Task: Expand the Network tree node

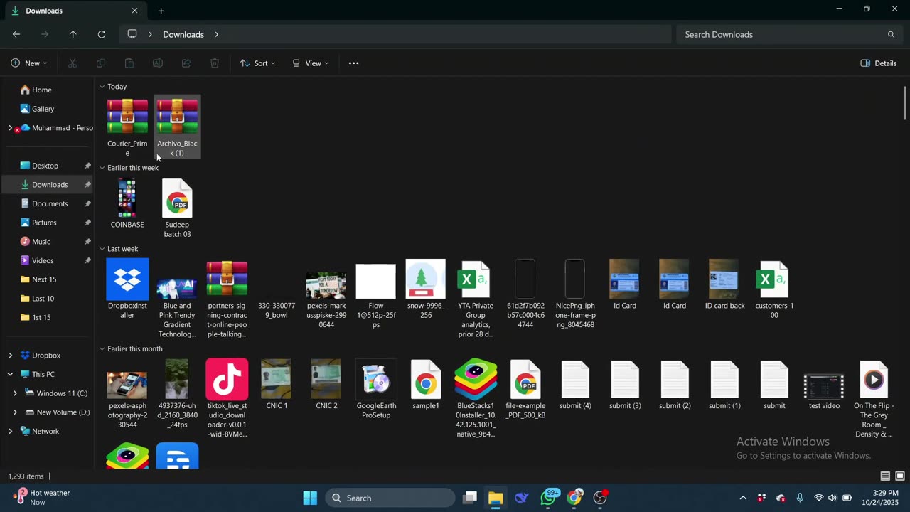Action: pyautogui.click(x=10, y=431)
